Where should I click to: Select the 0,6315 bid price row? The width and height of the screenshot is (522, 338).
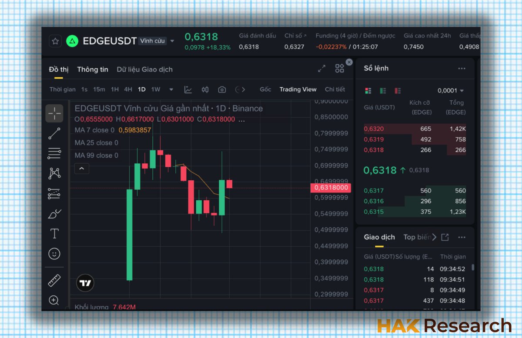coord(415,212)
